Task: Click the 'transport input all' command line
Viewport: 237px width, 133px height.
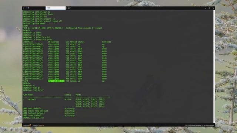Action: tap(43, 21)
